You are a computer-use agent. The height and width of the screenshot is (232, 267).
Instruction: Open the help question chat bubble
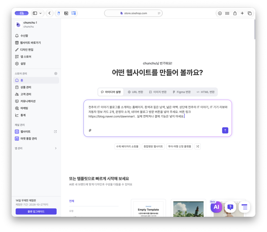tap(230, 207)
